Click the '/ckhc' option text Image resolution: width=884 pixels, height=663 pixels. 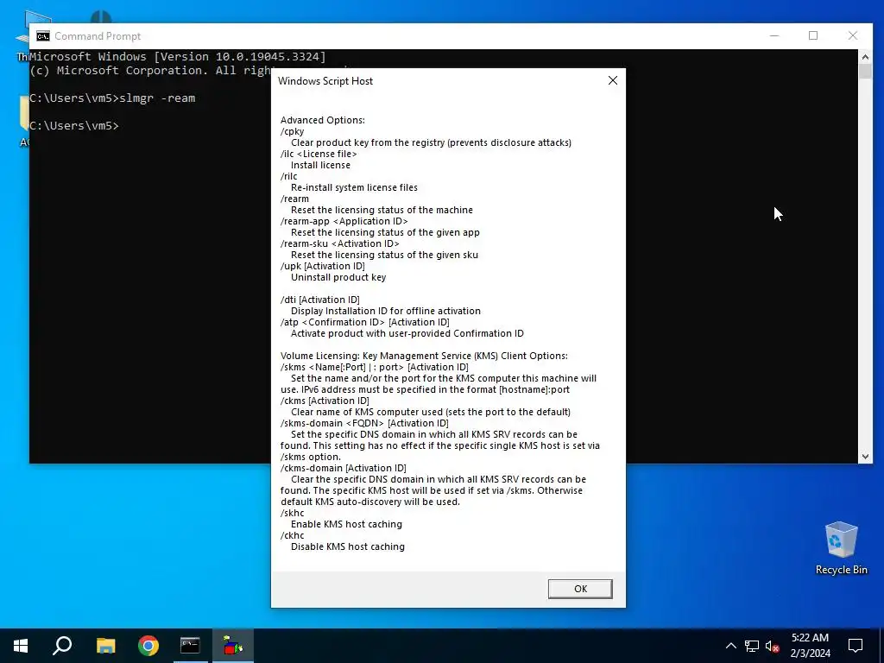coord(292,535)
